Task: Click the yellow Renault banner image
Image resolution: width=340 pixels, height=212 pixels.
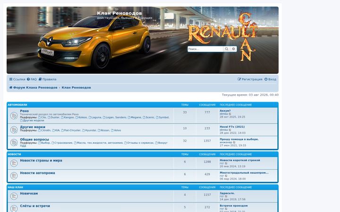Action: click(143, 40)
